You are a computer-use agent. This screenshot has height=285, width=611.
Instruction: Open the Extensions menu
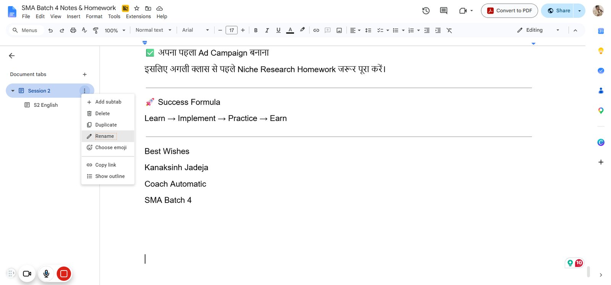pos(138,16)
